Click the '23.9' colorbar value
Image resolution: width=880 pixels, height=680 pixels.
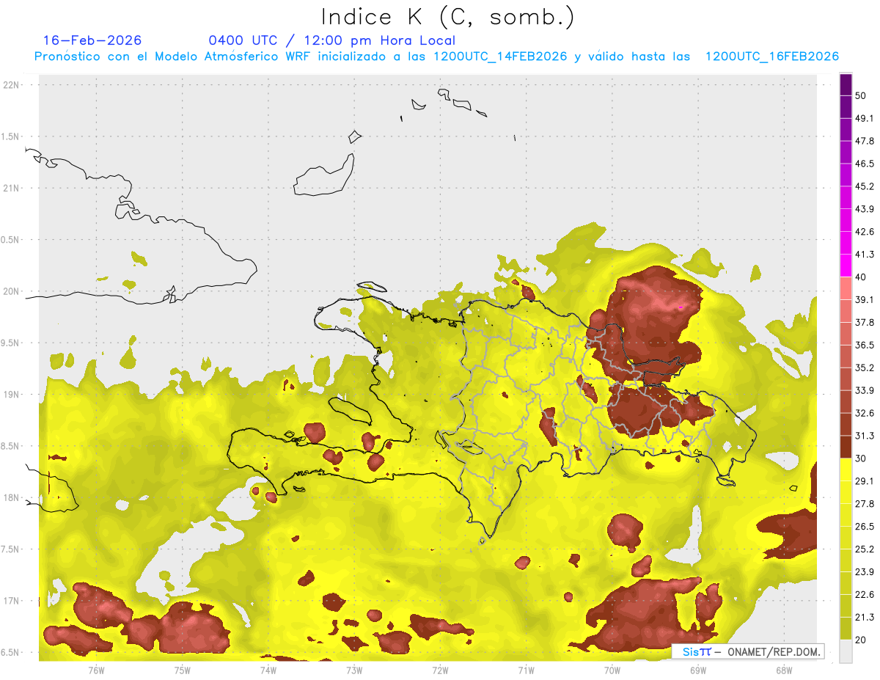(x=865, y=572)
